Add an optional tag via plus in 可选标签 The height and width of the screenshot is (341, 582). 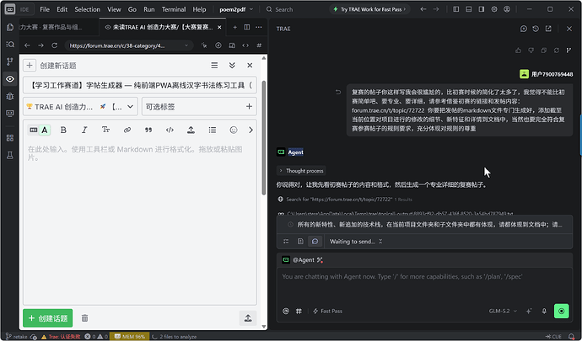click(249, 107)
